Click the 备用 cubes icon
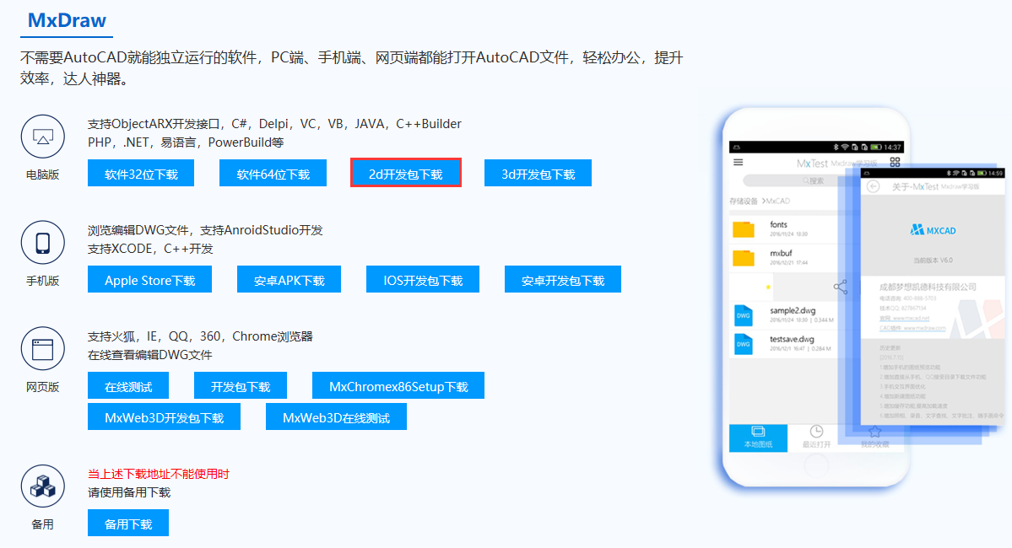 point(42,486)
